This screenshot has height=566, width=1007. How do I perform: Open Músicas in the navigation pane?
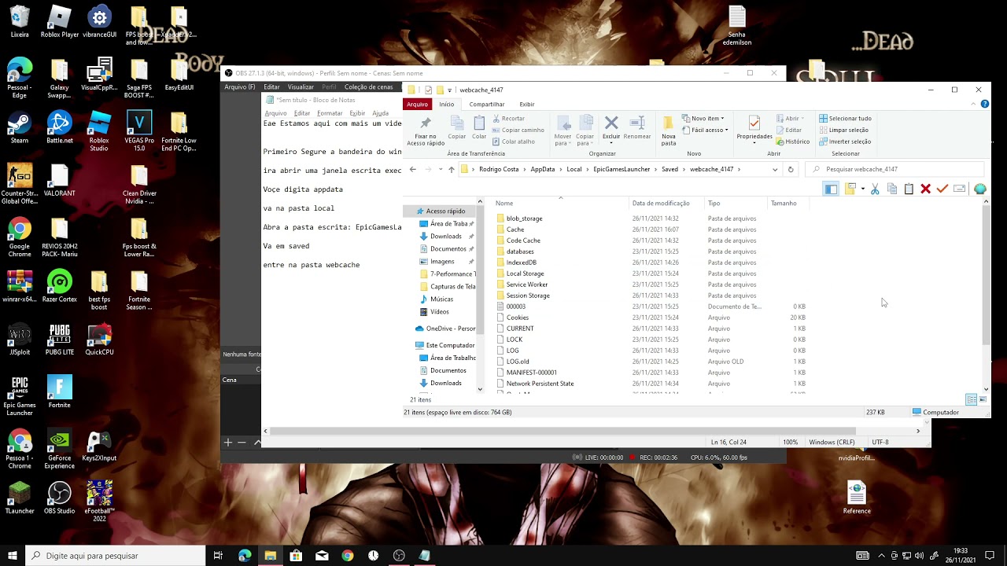click(441, 300)
